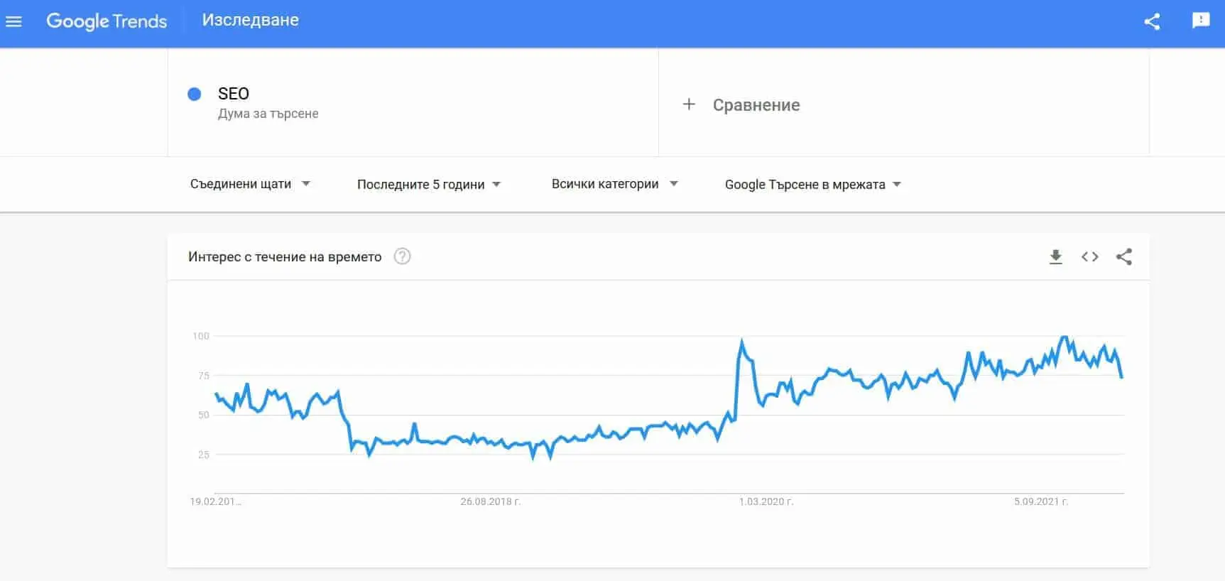
Task: Expand the Всички категории dropdown
Action: (615, 184)
